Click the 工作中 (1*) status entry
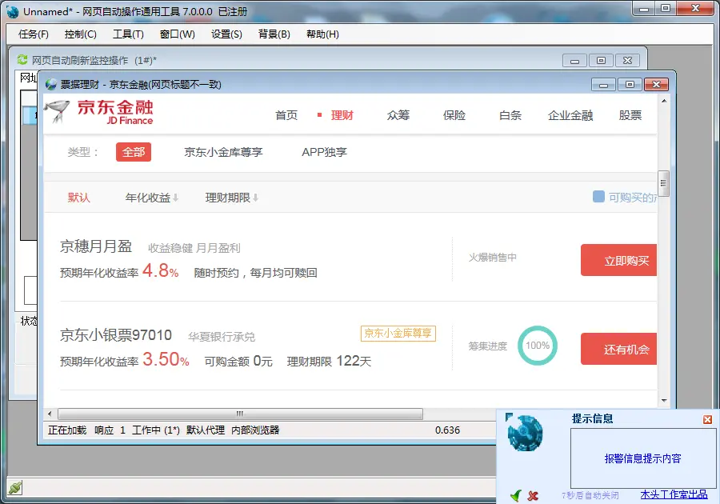Image resolution: width=720 pixels, height=504 pixels. (156, 430)
